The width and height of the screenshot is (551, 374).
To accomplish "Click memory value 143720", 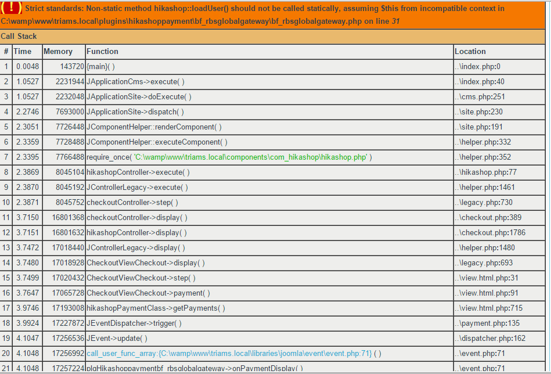I will coord(72,66).
